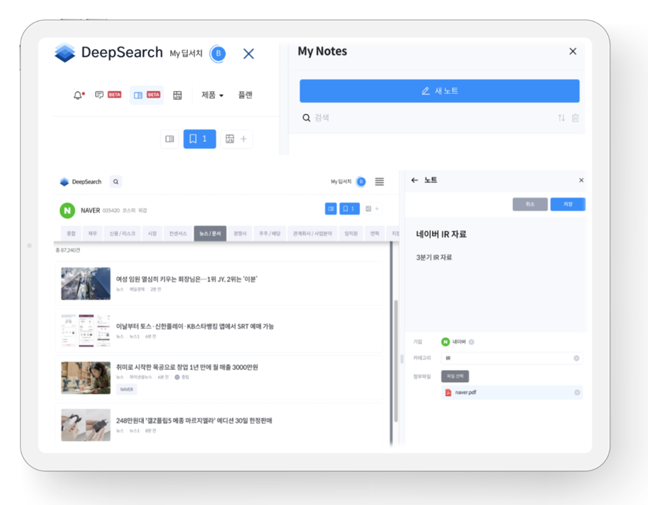Image resolution: width=648 pixels, height=505 pixels.
Task: Click the add-widget plus icon
Action: tap(243, 138)
